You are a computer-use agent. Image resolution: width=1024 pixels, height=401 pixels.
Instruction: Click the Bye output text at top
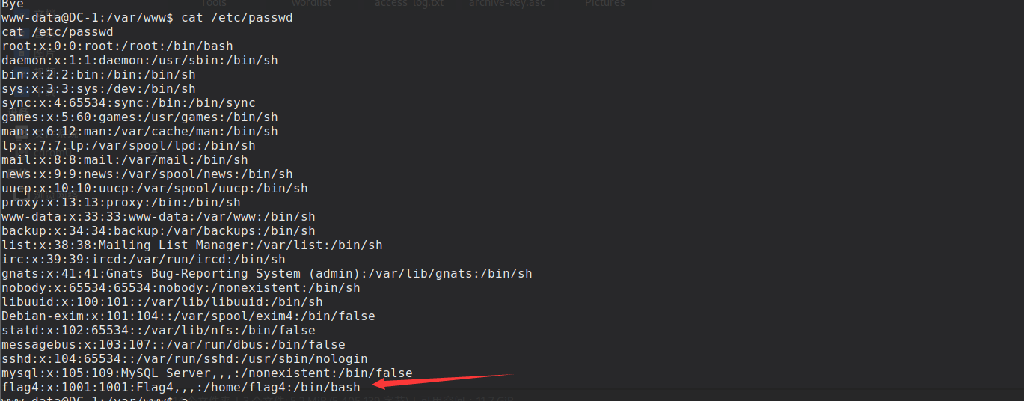(x=13, y=4)
